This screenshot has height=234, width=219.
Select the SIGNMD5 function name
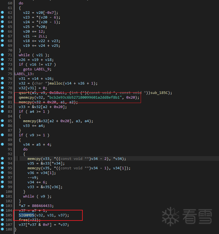pyautogui.click(x=26, y=215)
